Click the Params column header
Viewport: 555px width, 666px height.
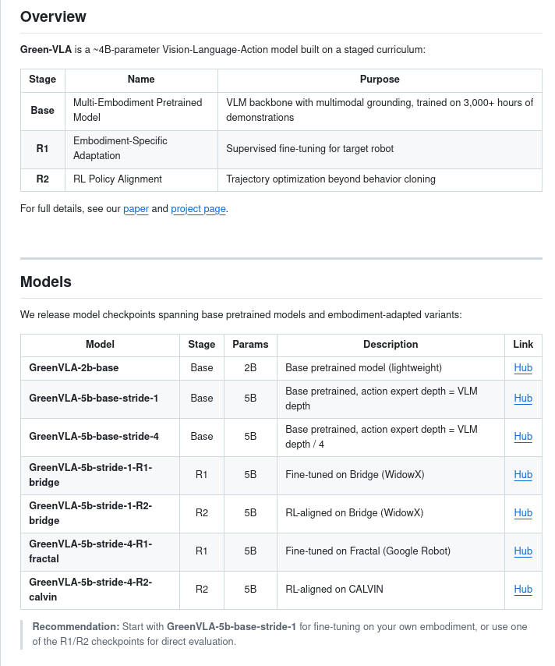(x=250, y=345)
